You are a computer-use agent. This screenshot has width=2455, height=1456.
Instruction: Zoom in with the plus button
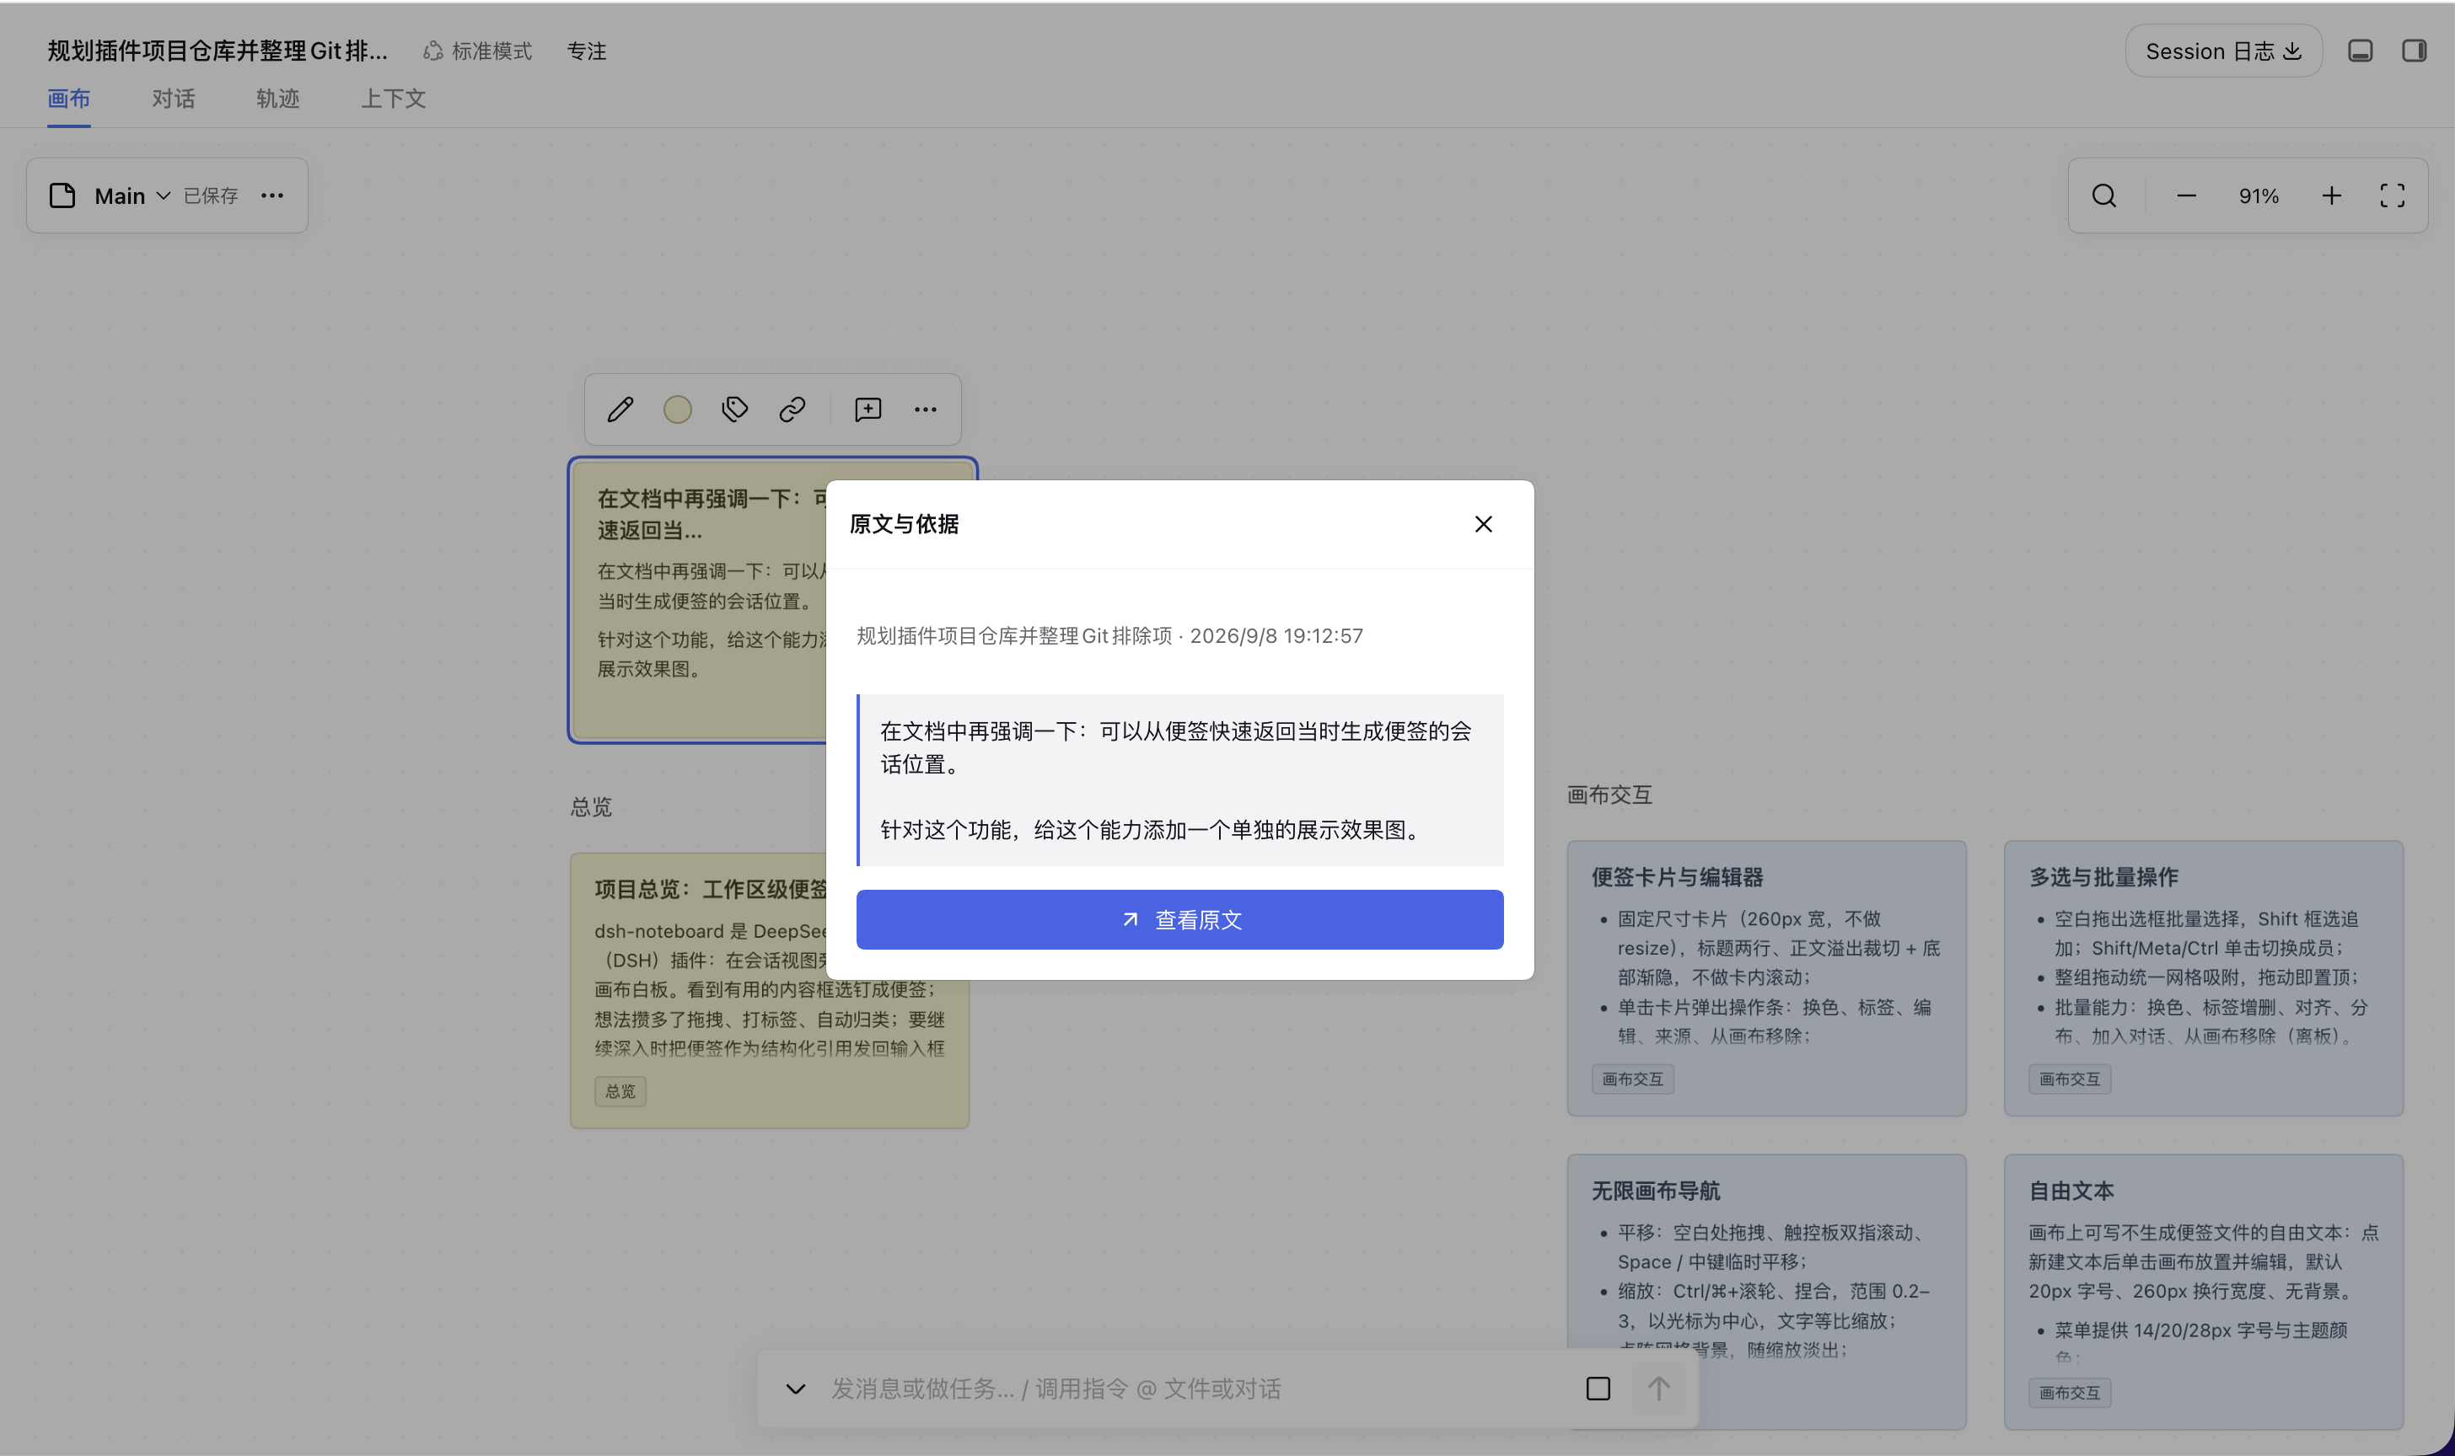2331,196
